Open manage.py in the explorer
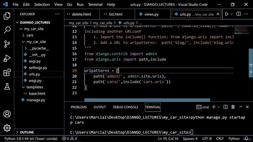 point(36,100)
